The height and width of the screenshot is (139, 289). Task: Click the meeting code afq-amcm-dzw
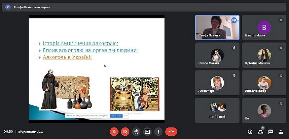click(x=31, y=132)
